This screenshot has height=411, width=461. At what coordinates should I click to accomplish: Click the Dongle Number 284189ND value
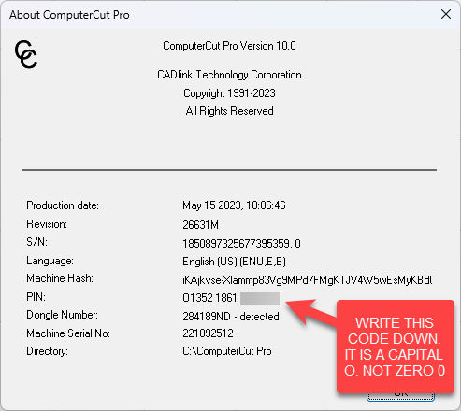click(x=231, y=317)
